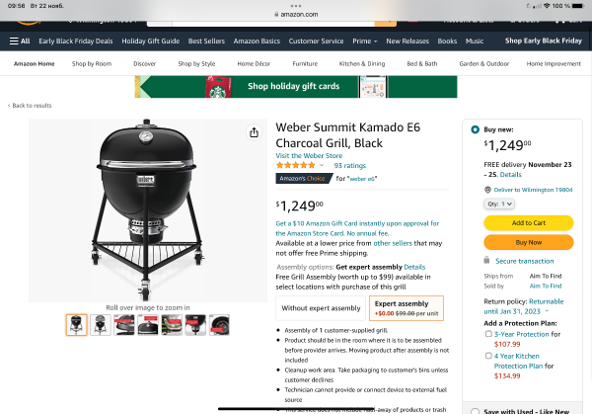592x414 pixels.
Task: Expand the Prime menu dropdown
Action: [365, 41]
